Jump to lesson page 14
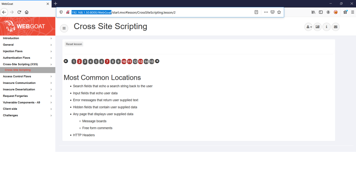This screenshot has width=356, height=191. [146, 62]
